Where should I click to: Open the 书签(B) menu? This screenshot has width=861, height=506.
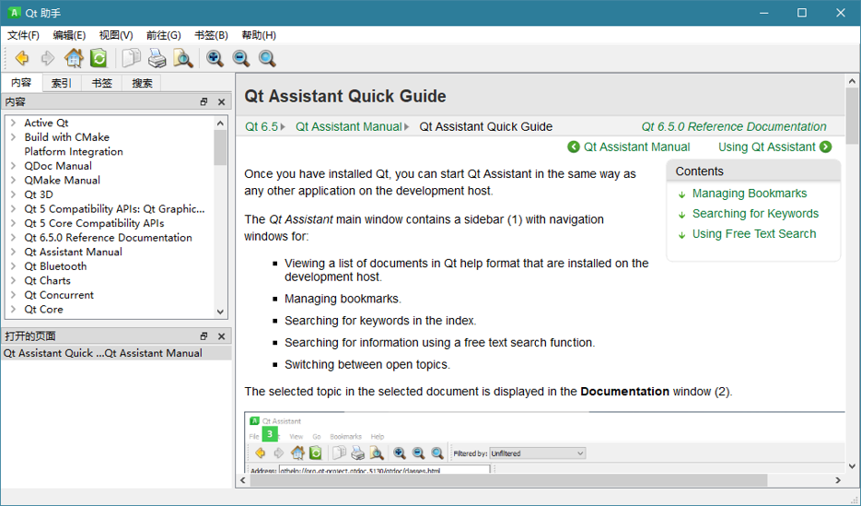pyautogui.click(x=212, y=35)
